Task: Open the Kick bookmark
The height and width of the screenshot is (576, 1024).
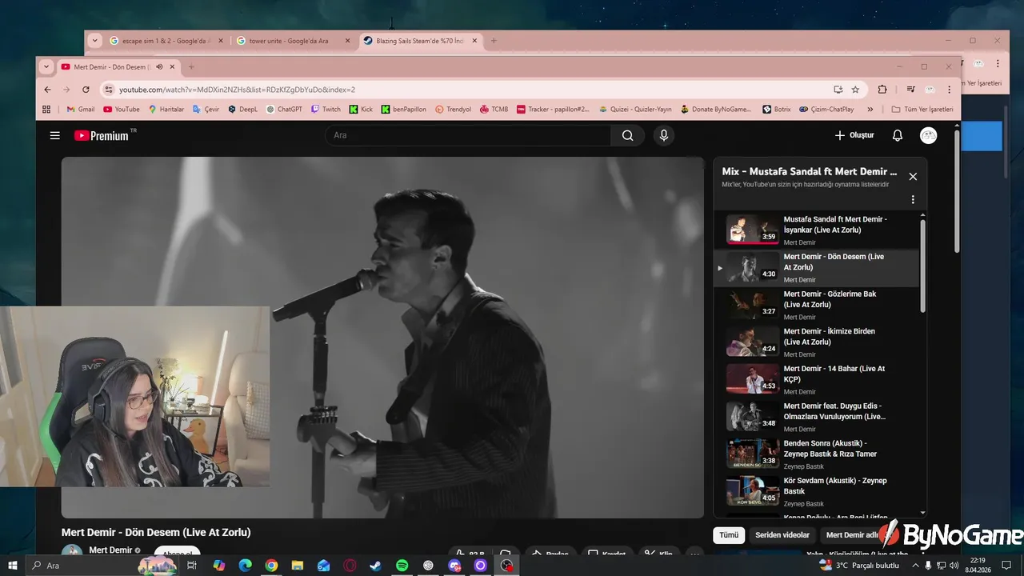Action: coord(361,110)
